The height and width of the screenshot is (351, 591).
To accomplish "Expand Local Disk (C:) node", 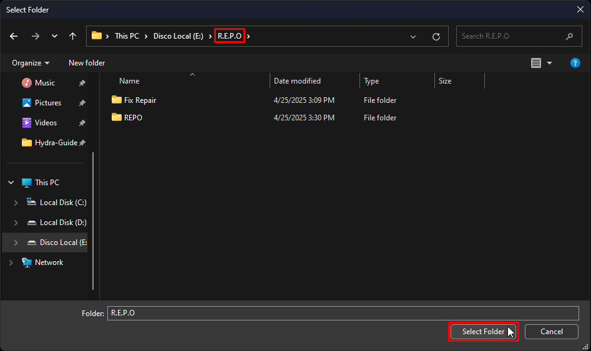I will point(16,203).
